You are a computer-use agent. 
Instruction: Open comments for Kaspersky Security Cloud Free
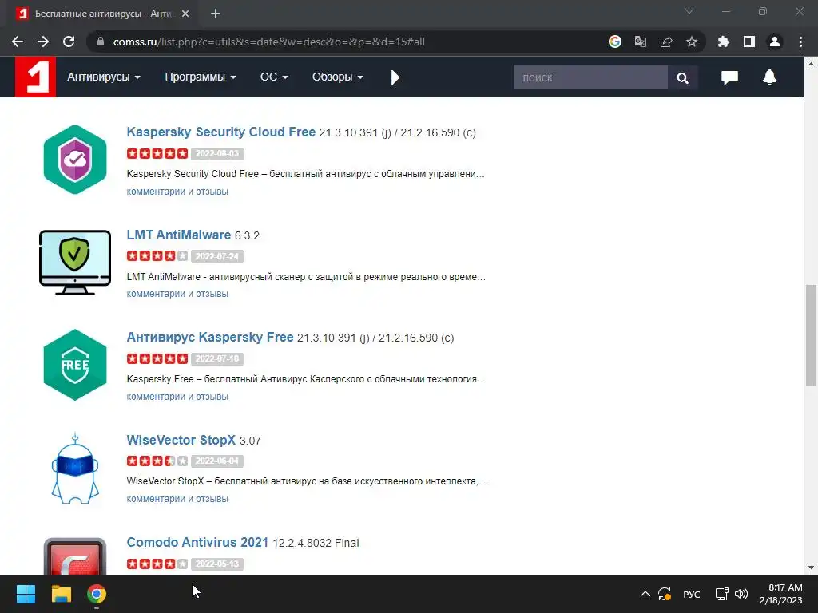coord(177,192)
